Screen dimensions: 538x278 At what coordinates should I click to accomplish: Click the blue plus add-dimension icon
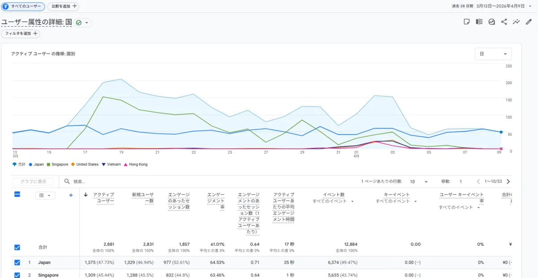click(71, 195)
